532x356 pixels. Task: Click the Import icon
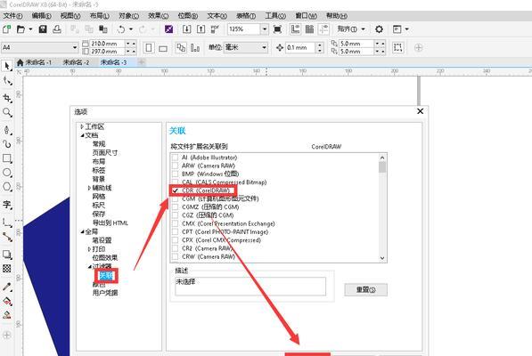(x=186, y=29)
